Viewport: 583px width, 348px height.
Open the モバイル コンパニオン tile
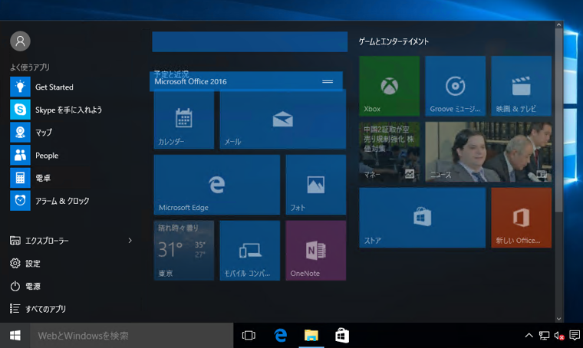tap(250, 251)
